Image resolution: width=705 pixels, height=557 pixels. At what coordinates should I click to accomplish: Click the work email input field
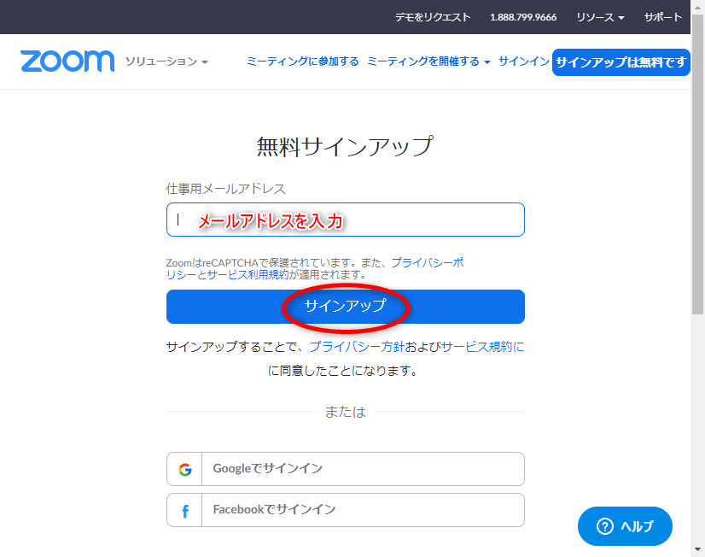click(x=346, y=220)
